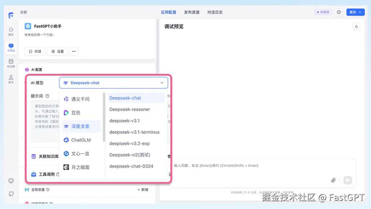Click the 工具调用 toolbox icon

point(33,174)
